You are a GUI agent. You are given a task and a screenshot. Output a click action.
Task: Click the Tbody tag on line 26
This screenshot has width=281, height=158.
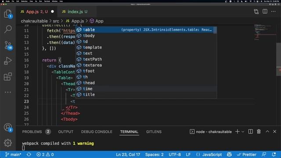tap(69, 119)
